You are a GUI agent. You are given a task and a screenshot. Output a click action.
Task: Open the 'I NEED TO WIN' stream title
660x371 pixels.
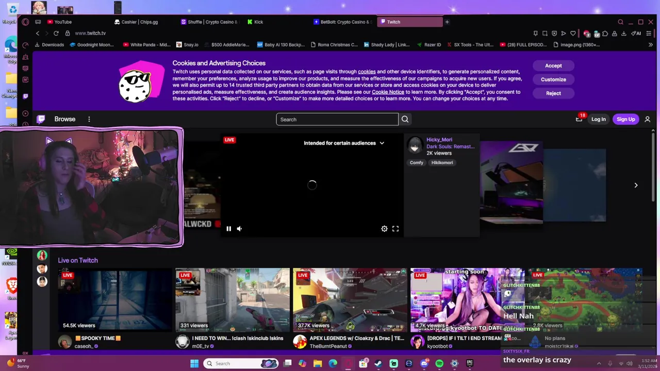point(238,339)
